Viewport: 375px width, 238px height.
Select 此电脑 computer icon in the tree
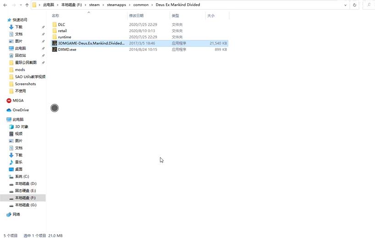click(x=9, y=119)
